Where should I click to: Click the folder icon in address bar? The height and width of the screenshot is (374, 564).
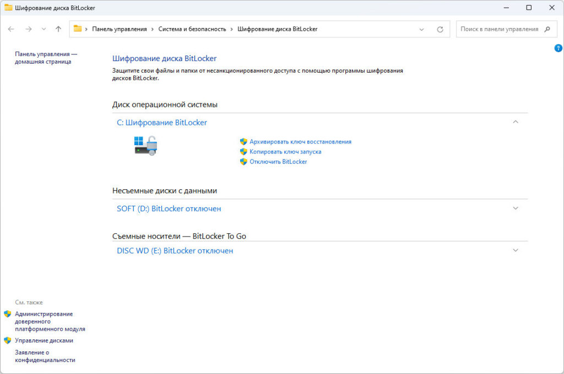pyautogui.click(x=77, y=29)
